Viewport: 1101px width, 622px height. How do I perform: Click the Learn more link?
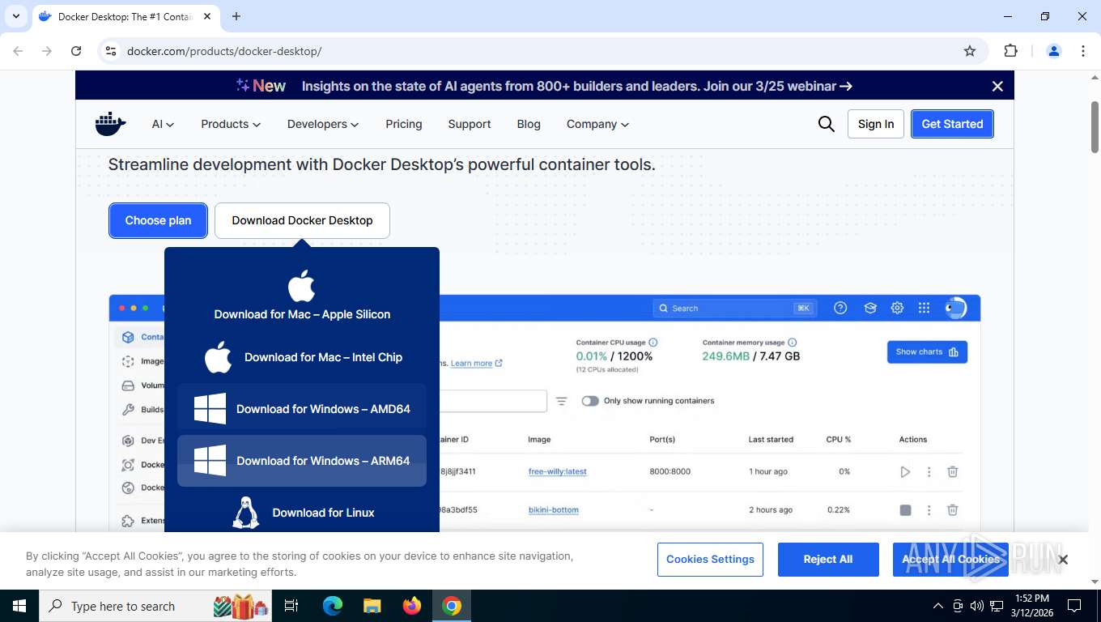476,363
